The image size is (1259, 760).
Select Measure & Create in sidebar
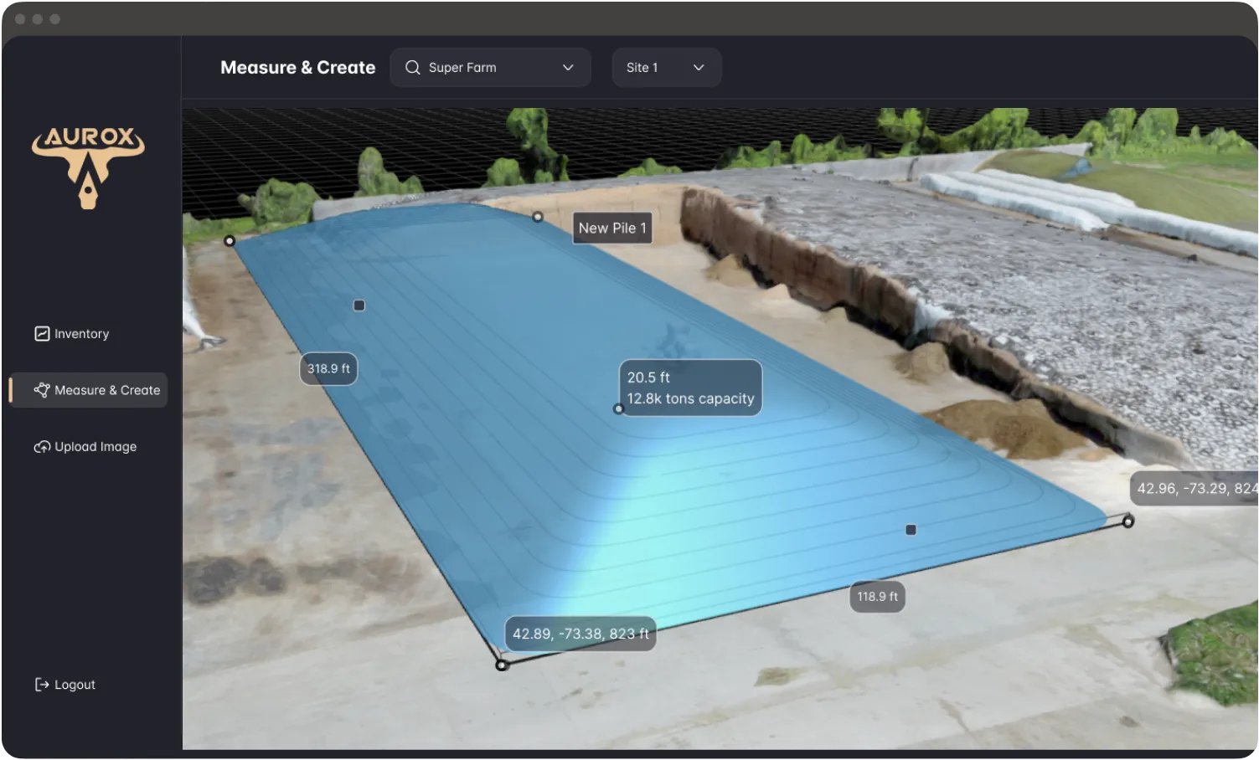(89, 390)
